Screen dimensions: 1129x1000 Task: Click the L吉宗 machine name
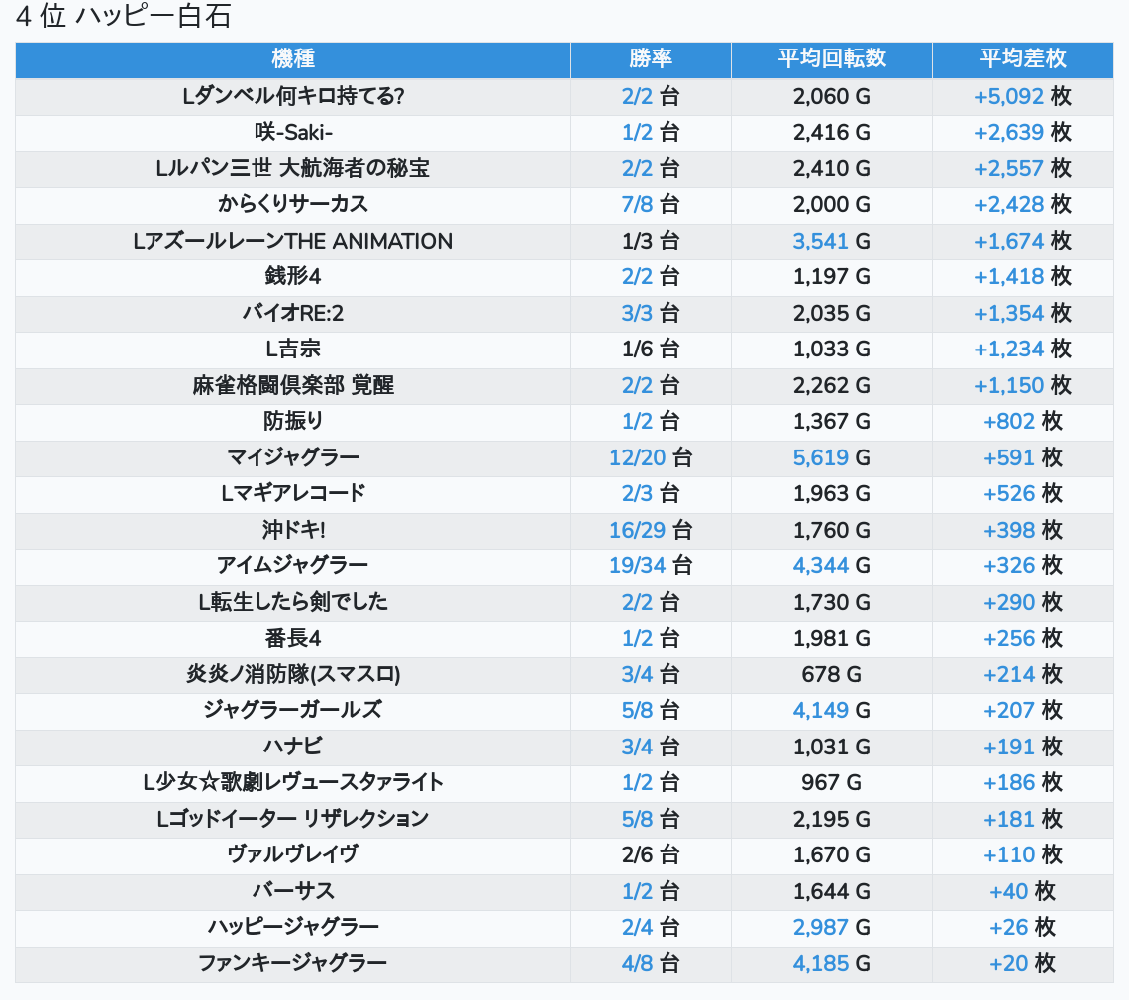(293, 350)
